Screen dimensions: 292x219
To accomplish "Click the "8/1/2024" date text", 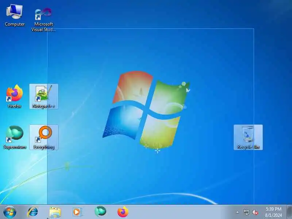I will pos(273,215).
